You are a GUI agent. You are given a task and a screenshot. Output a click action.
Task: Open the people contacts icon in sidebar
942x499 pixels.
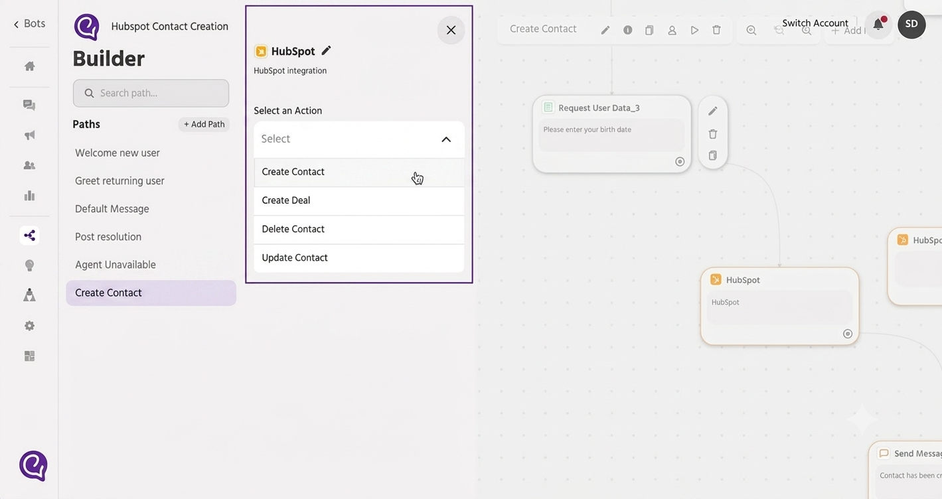point(29,165)
